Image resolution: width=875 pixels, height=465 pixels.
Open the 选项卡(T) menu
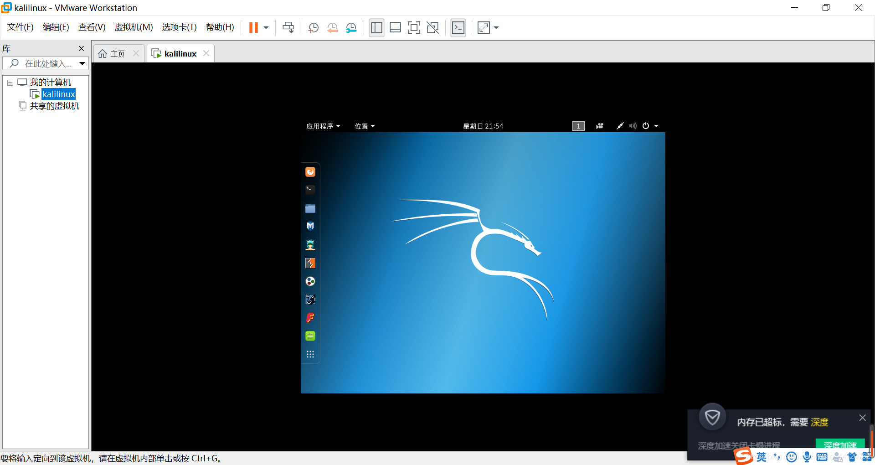[179, 27]
